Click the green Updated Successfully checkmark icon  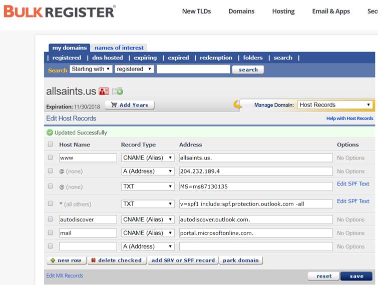[50, 132]
